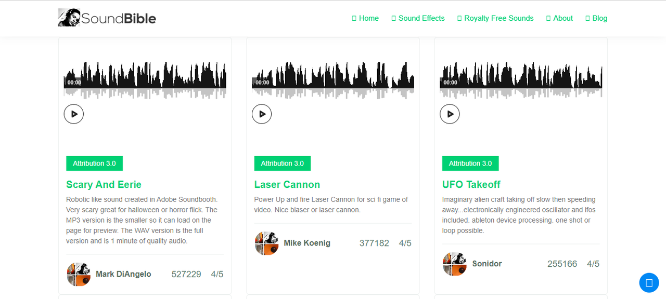Click the 00:00 timestamp on UFO Takeoff
The width and height of the screenshot is (666, 299).
click(450, 83)
